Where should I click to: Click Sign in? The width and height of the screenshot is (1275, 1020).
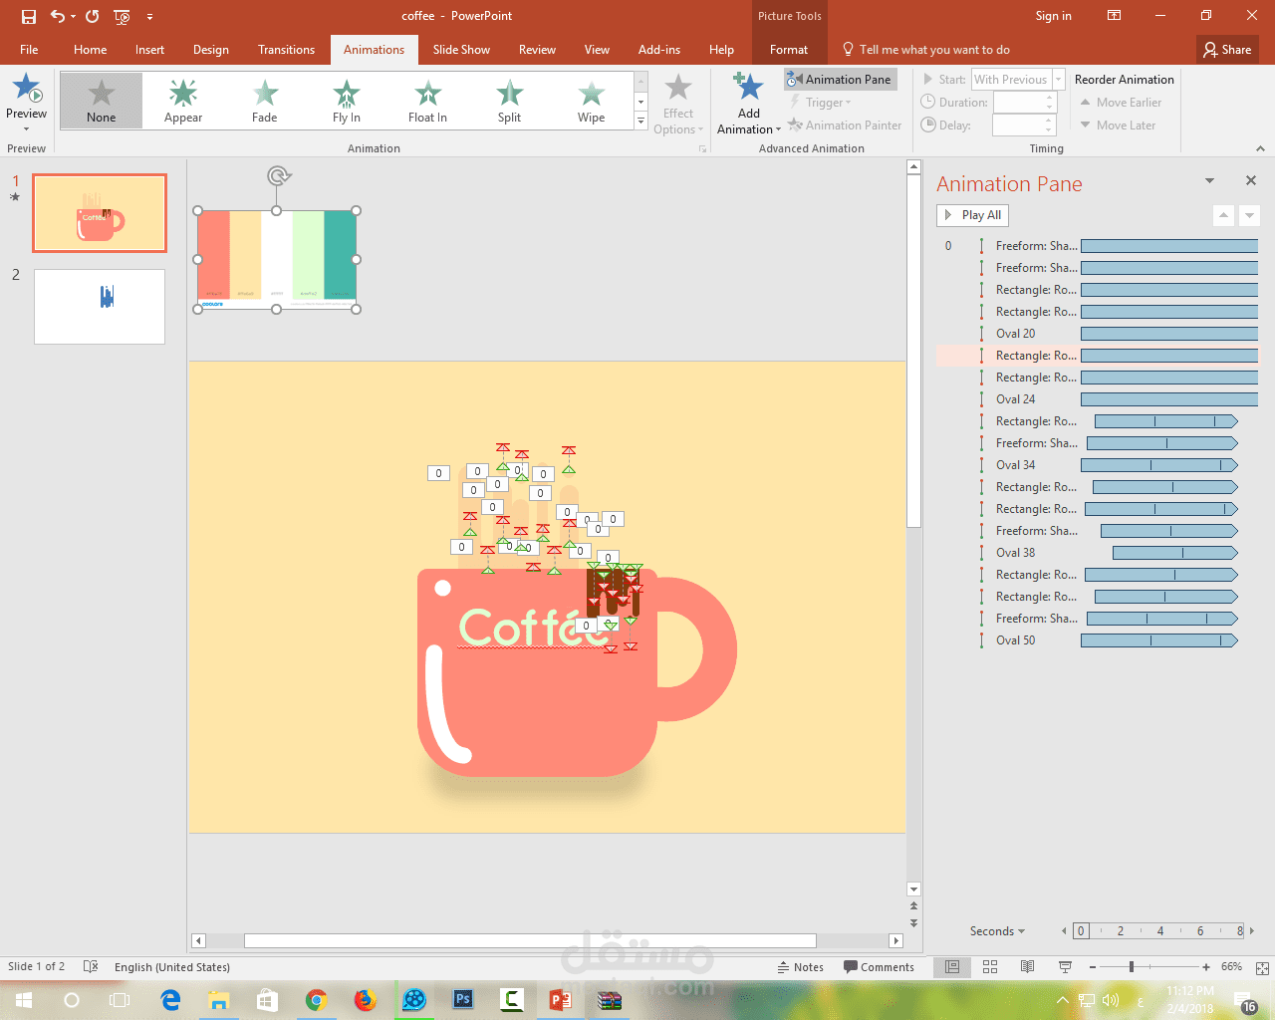pos(1053,16)
